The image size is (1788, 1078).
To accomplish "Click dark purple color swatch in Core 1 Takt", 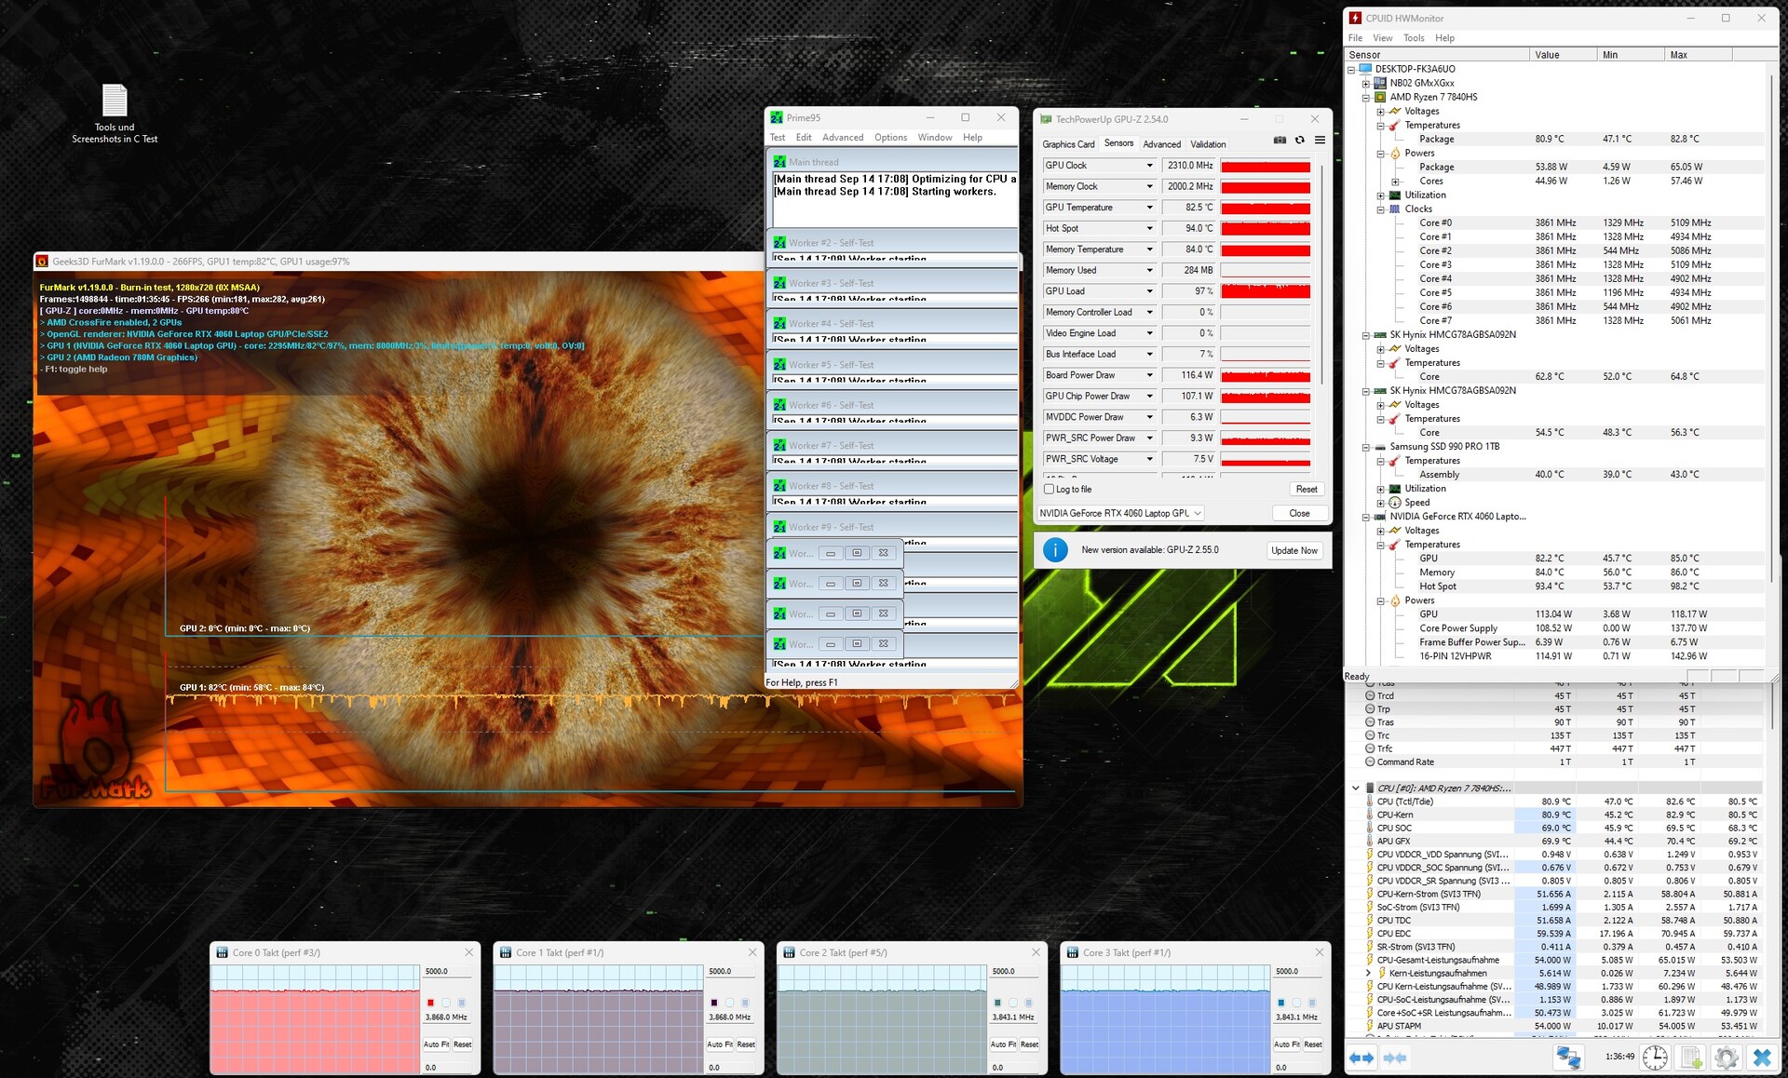I will [714, 1003].
